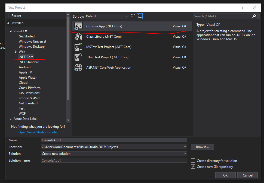Select the WCF category
The image size is (264, 183).
tap(22, 114)
